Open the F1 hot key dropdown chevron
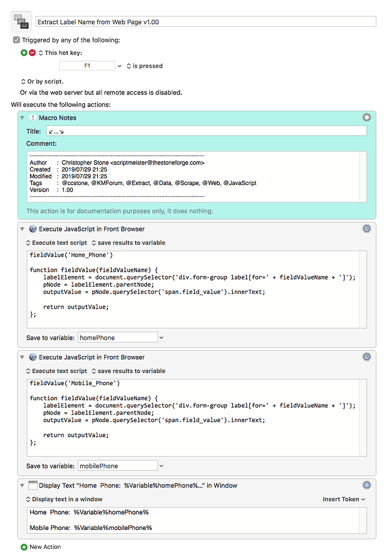The height and width of the screenshot is (560, 386). pyautogui.click(x=119, y=66)
